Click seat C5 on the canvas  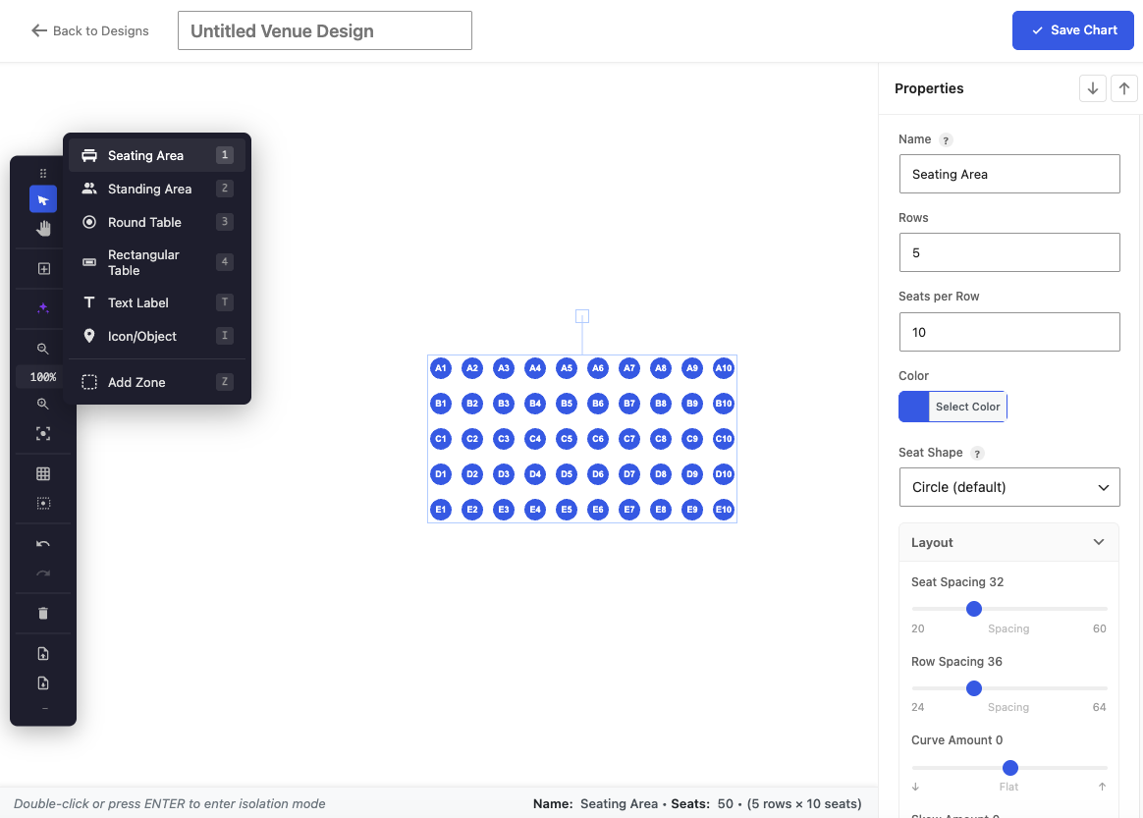click(x=567, y=439)
